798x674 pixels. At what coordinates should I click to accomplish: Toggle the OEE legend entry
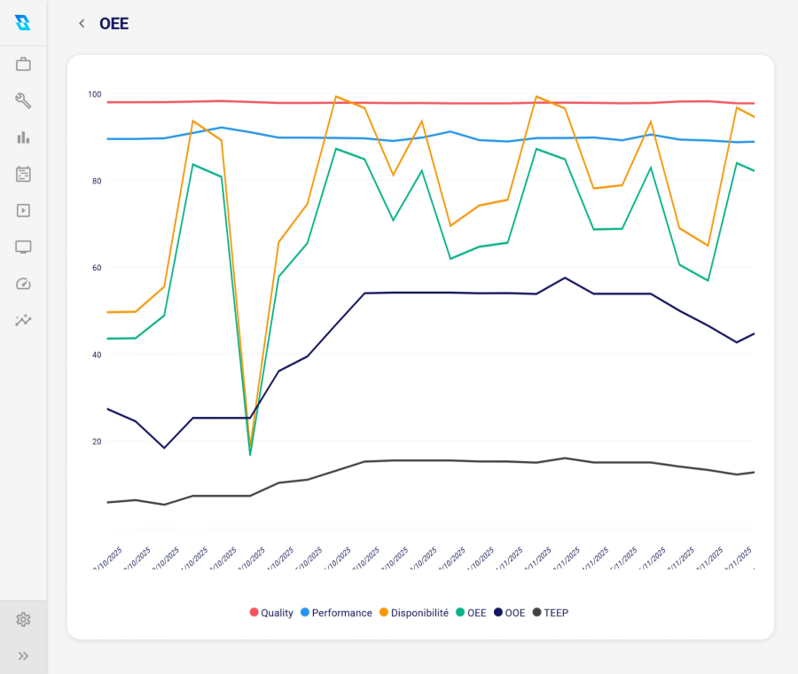[x=470, y=613]
